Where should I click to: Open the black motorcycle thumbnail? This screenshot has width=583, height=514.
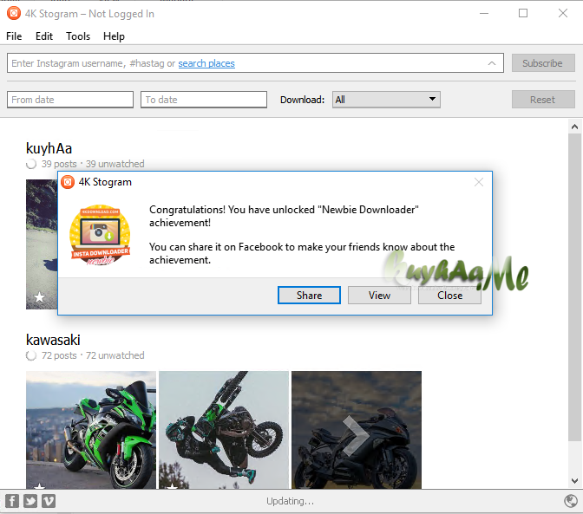[357, 430]
